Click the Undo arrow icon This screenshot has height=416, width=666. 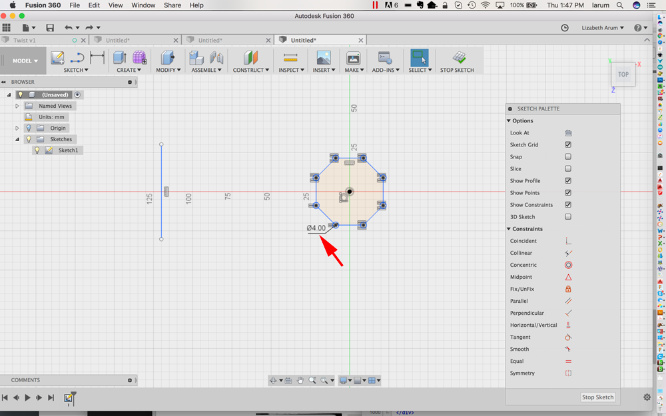69,27
